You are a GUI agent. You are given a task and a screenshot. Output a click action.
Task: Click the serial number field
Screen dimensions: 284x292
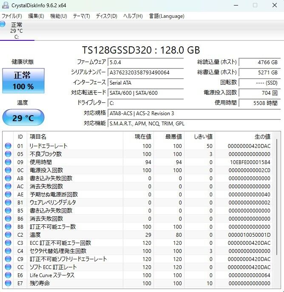(145, 73)
